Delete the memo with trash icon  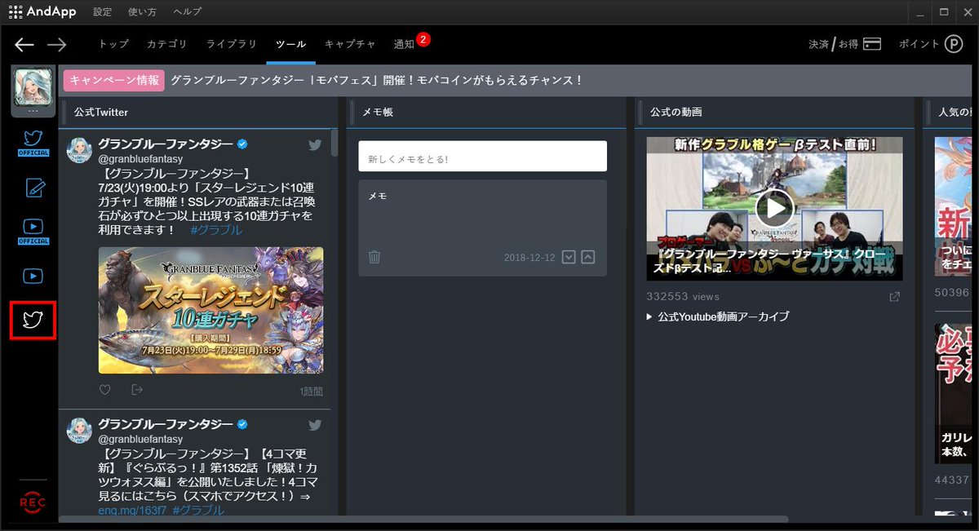pyautogui.click(x=374, y=257)
